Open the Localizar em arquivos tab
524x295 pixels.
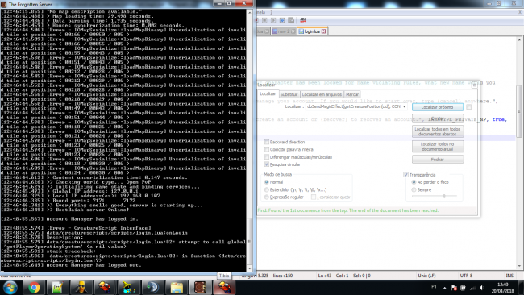322,94
